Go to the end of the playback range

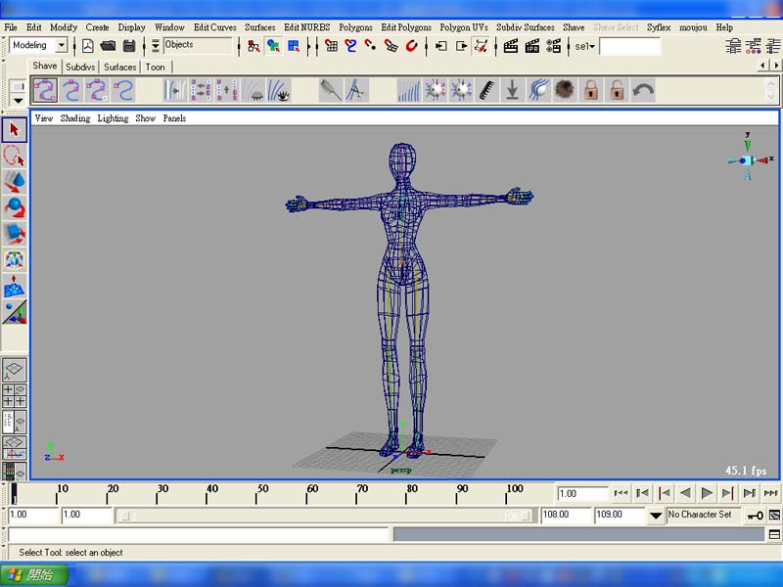(771, 493)
